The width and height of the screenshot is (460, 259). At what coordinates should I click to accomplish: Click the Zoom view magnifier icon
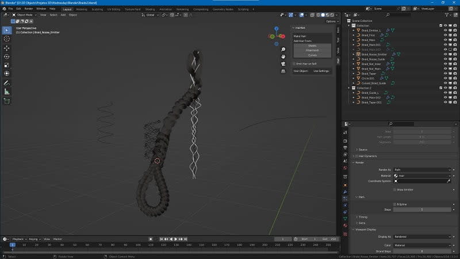(283, 49)
